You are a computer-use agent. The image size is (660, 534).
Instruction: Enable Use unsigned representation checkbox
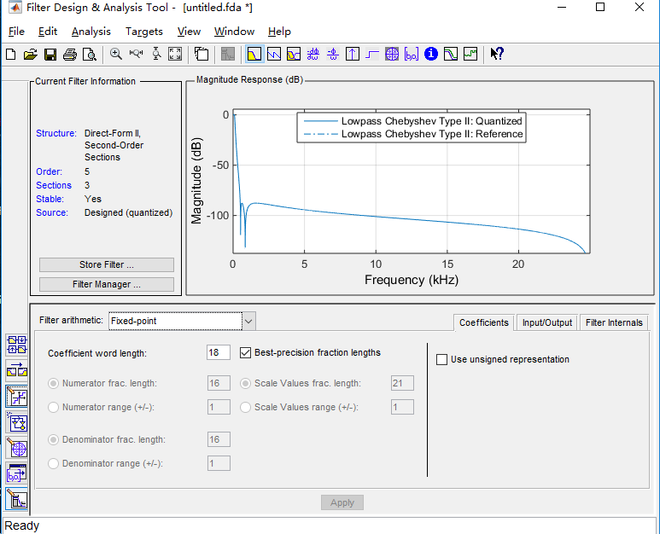(x=441, y=359)
